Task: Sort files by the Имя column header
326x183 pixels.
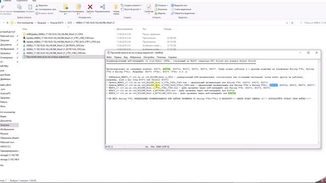Action: [x=25, y=29]
